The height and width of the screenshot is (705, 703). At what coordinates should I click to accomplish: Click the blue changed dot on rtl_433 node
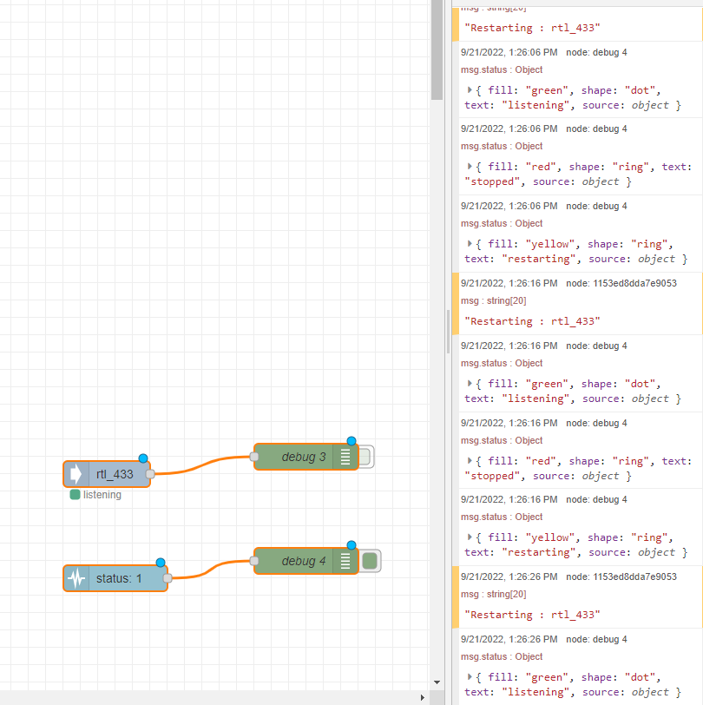pos(143,458)
